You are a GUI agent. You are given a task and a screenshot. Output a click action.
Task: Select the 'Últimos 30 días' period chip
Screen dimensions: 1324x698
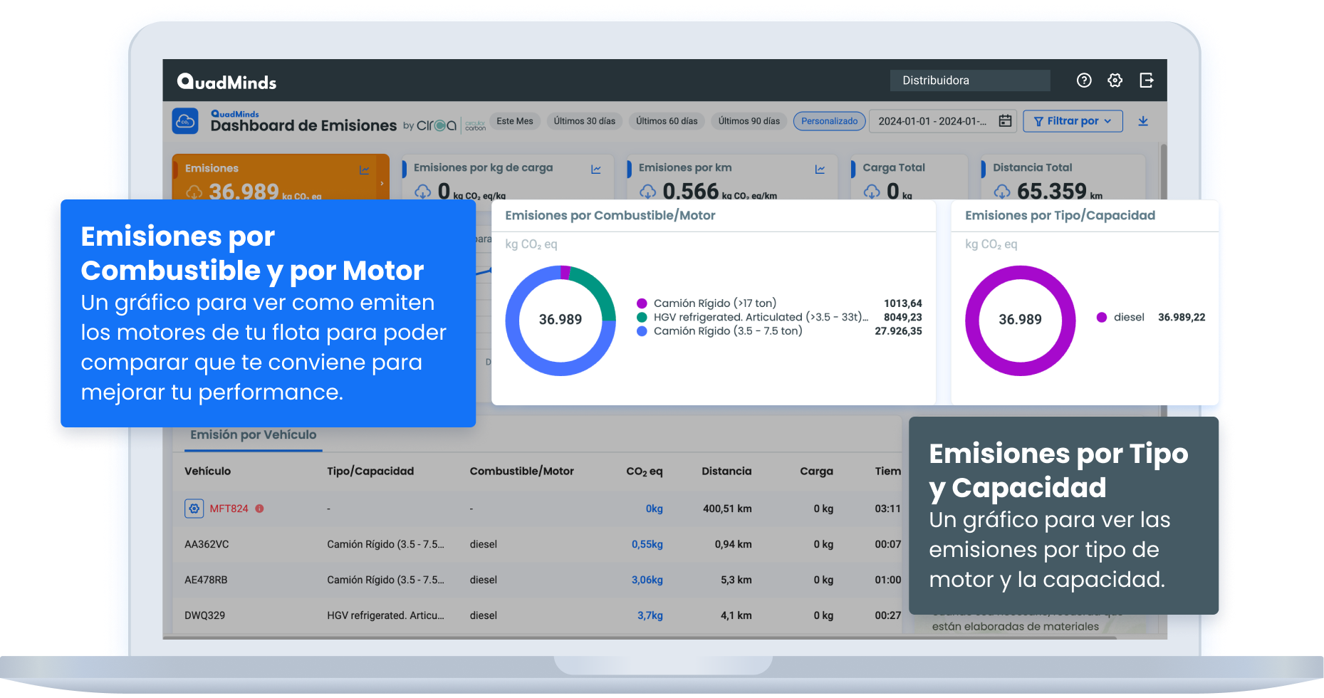[584, 121]
